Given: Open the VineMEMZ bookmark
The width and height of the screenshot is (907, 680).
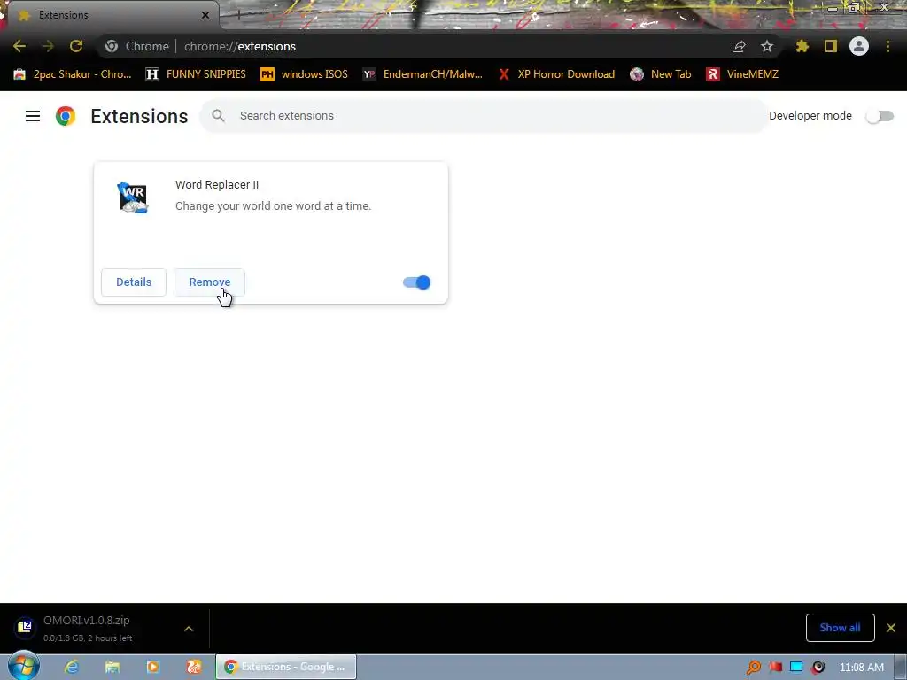Looking at the screenshot, I should [x=742, y=74].
